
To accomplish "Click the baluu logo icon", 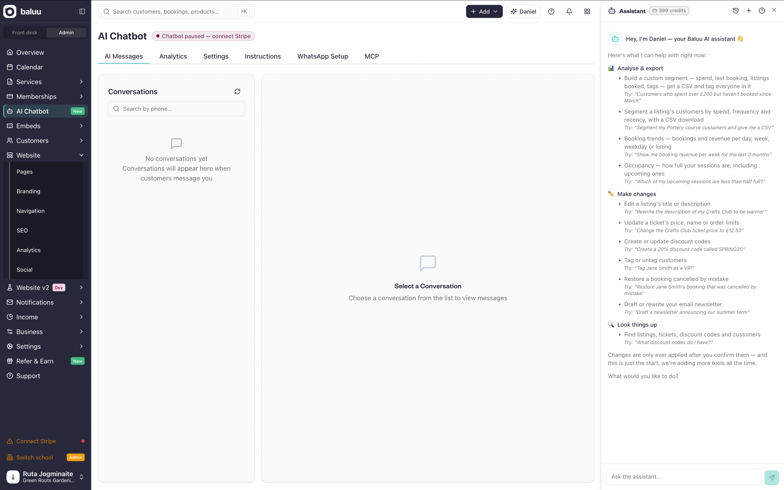I will (10, 11).
